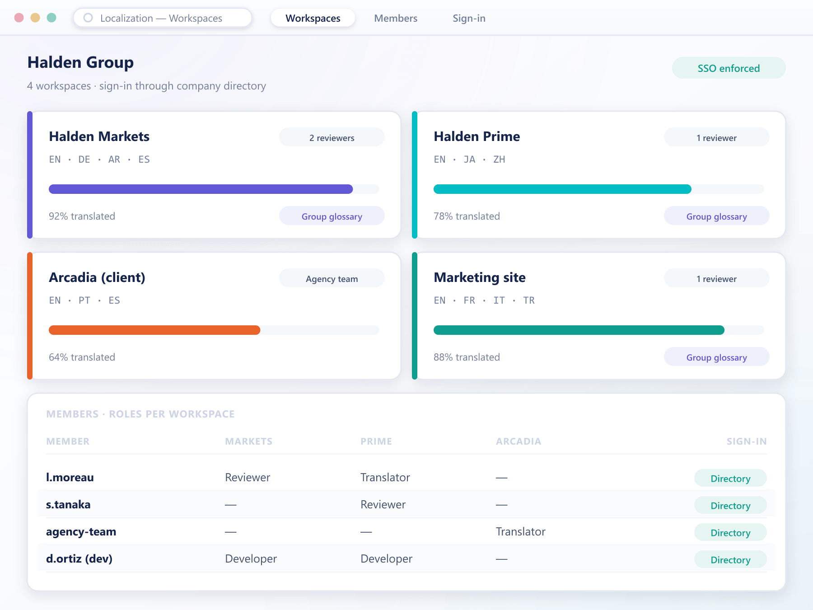This screenshot has width=813, height=610.
Task: Click the Agency team pill on Arcadia
Action: 332,278
